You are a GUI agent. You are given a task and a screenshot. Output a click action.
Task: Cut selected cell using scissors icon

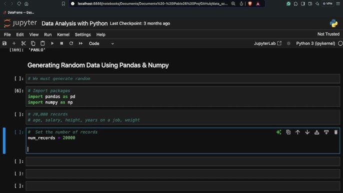pyautogui.click(x=23, y=43)
